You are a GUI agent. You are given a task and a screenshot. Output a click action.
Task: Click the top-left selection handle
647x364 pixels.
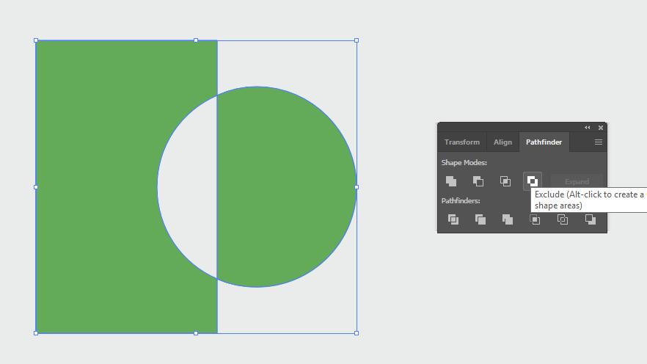(36, 40)
